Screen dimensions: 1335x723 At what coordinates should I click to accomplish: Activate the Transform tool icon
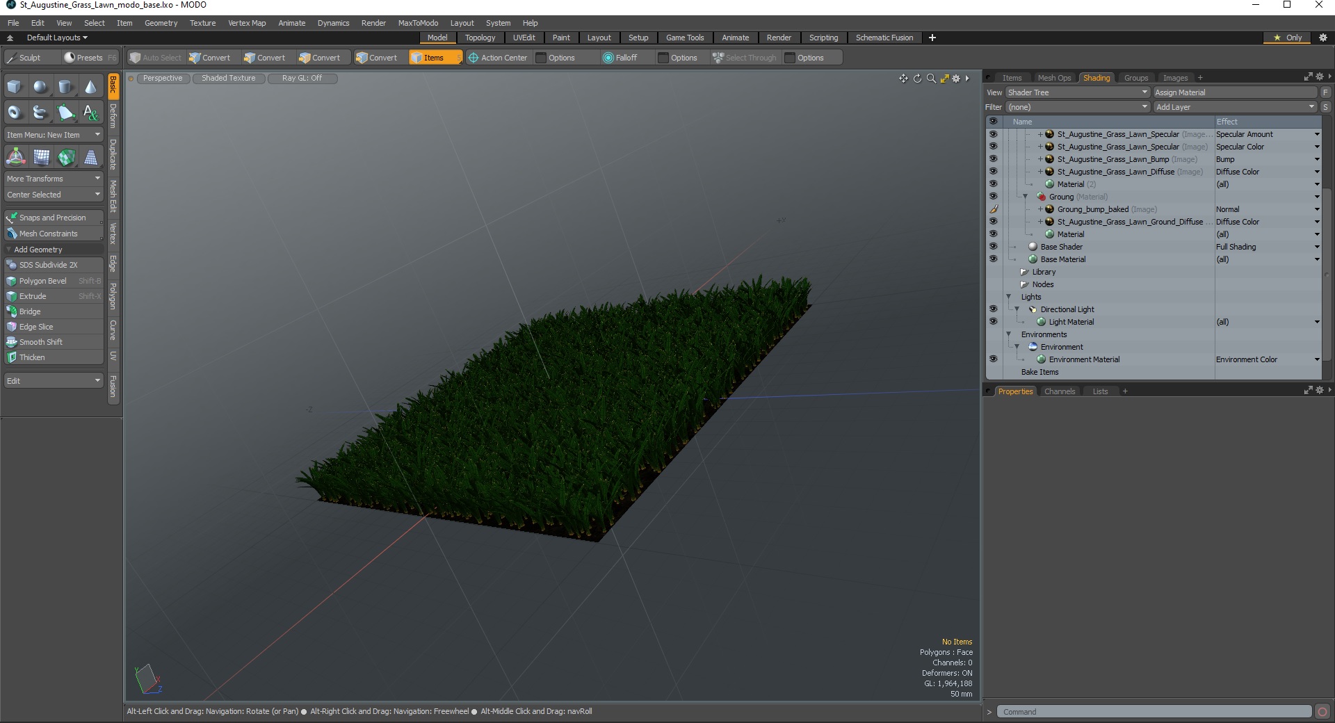[x=15, y=157]
